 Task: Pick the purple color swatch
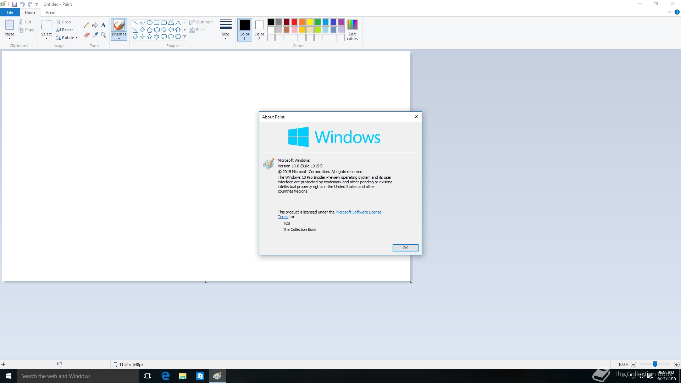click(341, 22)
